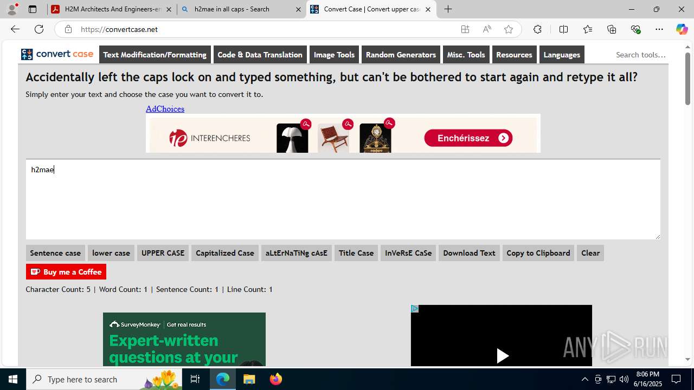Apply Title Case conversion
The image size is (694, 390).
coord(356,253)
